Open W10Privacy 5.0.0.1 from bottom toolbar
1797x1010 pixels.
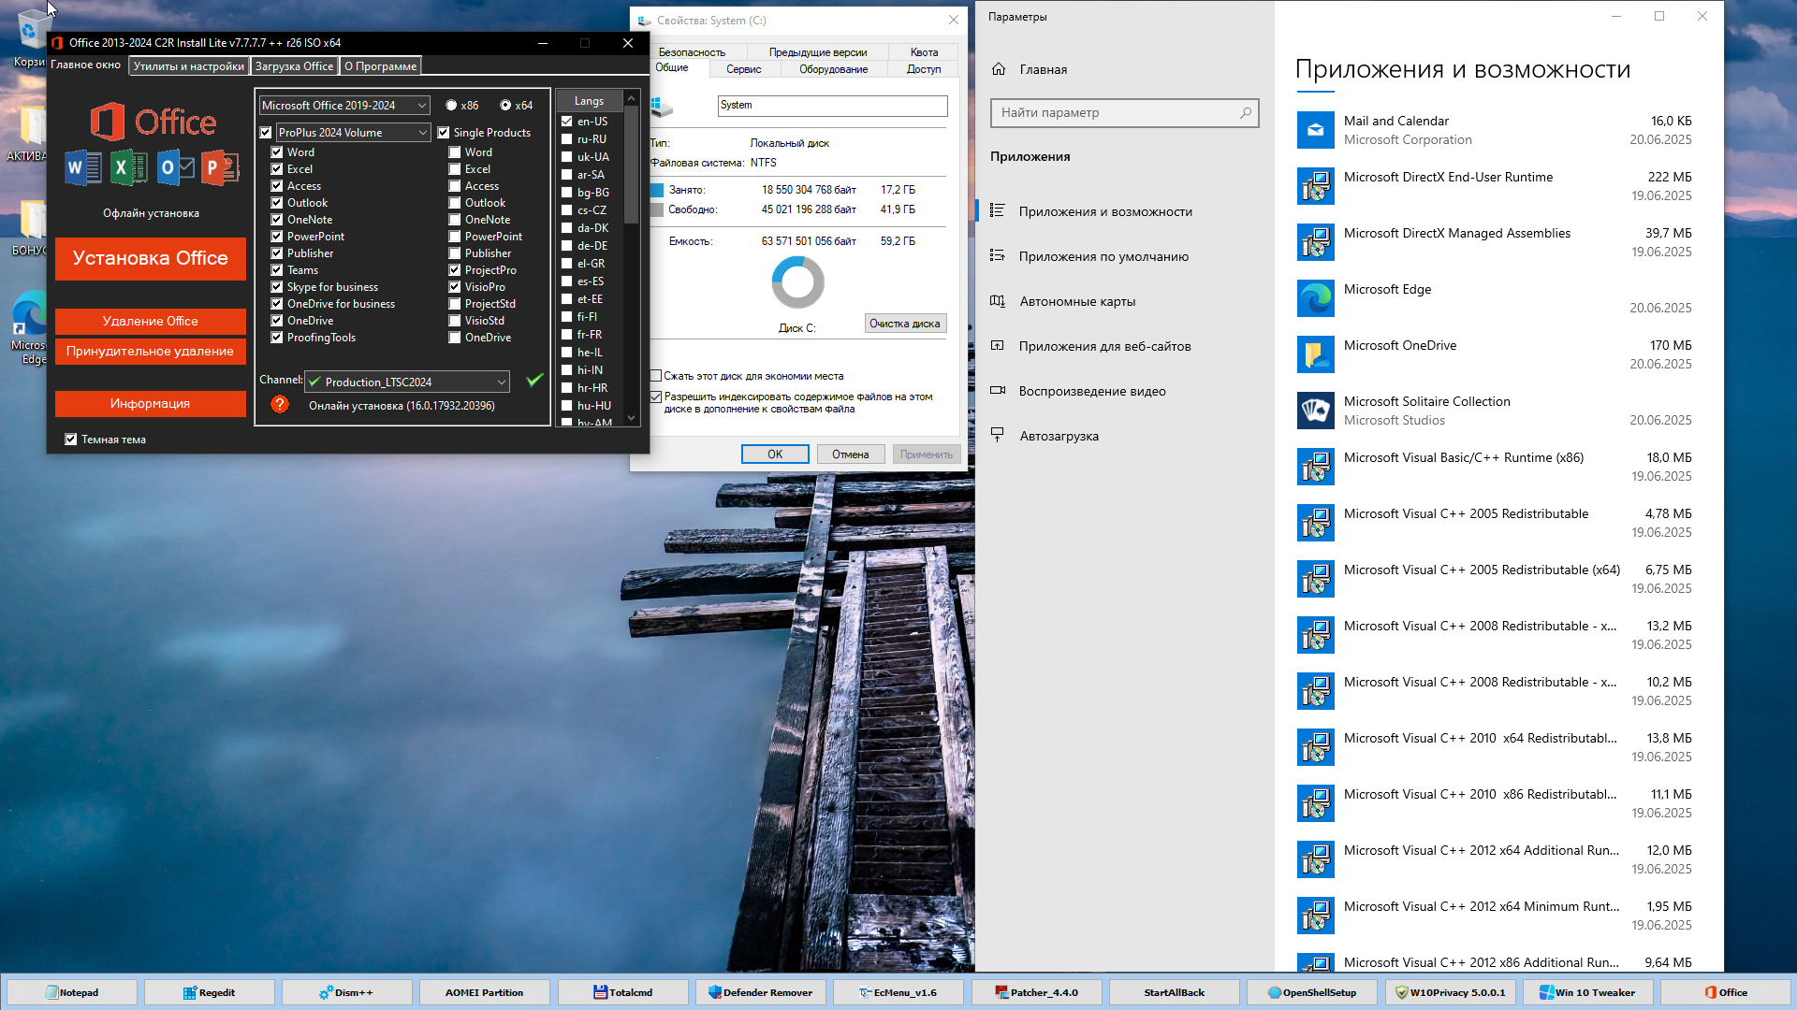pyautogui.click(x=1451, y=992)
